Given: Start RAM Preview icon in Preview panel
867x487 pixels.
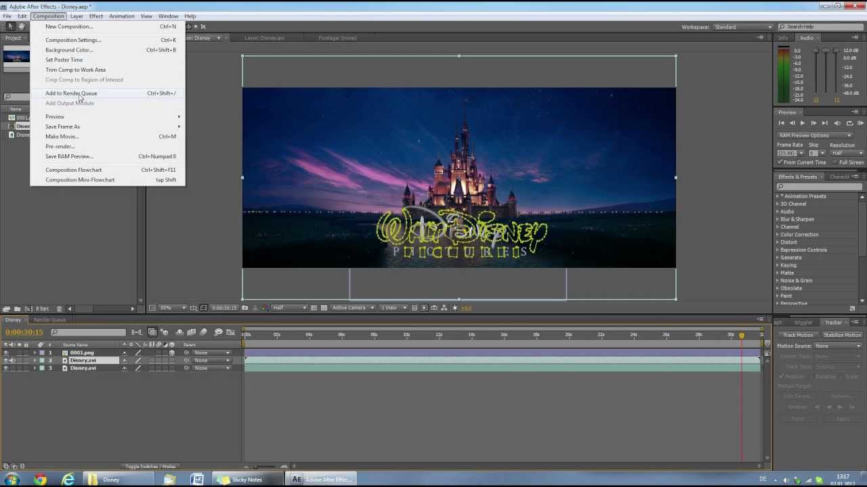Looking at the screenshot, I should click(861, 123).
